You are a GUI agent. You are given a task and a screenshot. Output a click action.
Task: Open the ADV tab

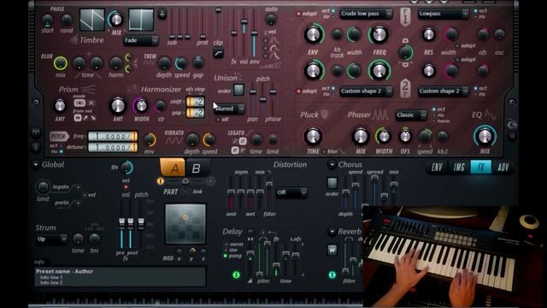pyautogui.click(x=503, y=168)
